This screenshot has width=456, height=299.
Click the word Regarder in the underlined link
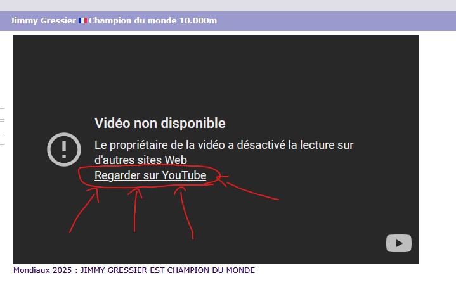click(117, 175)
